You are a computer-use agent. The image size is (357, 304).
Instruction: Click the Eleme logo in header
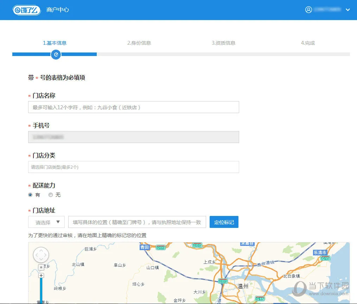pos(27,10)
